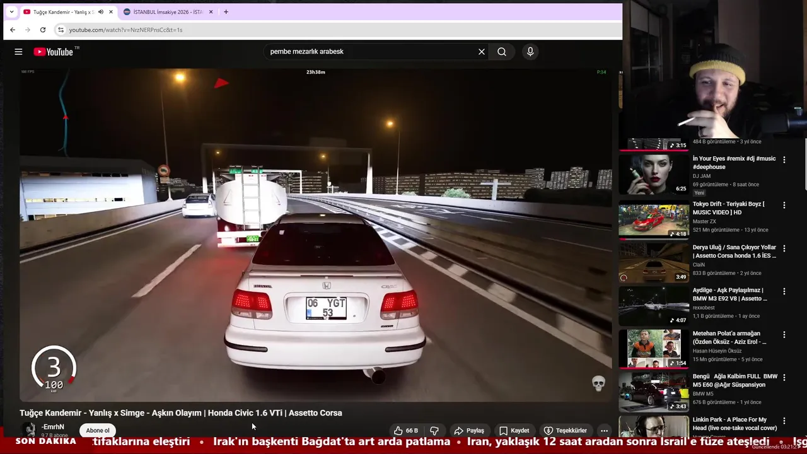Close the Tuğçe Kandemir tab
Viewport: 807px width, 454px height.
pos(110,12)
